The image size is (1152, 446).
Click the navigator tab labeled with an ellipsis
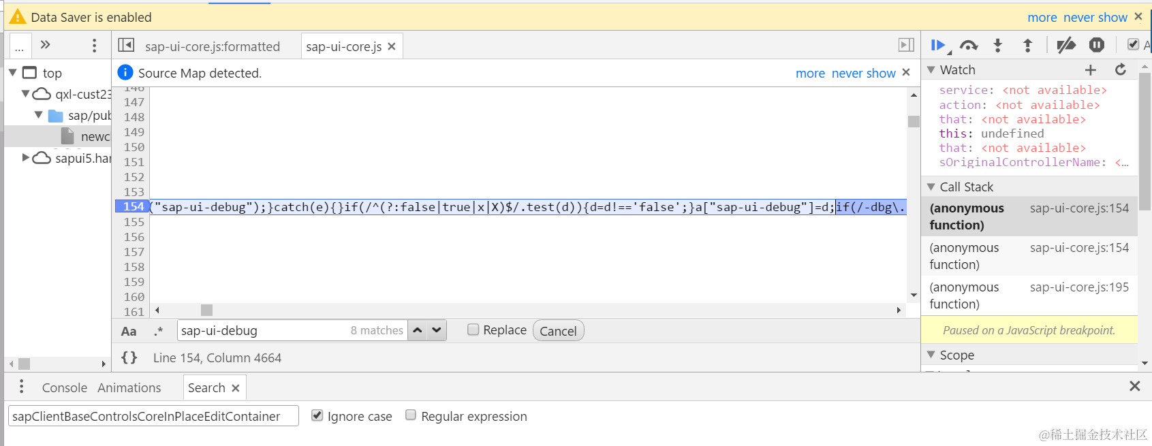(20, 46)
